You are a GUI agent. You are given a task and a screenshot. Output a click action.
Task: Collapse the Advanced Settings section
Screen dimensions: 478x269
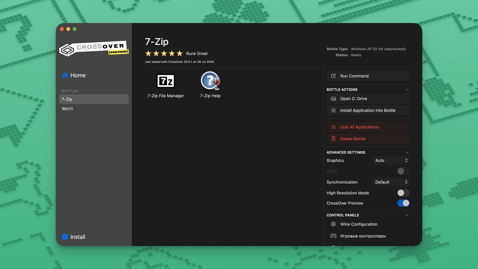(x=407, y=152)
